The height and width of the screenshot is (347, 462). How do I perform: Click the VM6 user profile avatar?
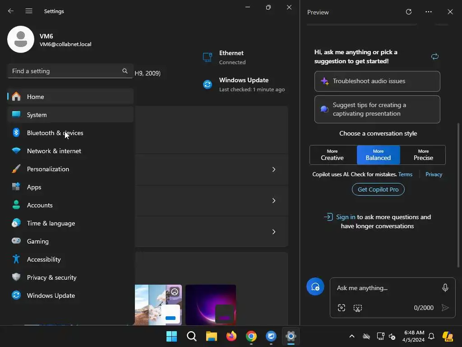click(x=21, y=39)
